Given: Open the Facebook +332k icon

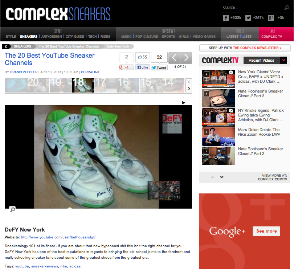Looking at the screenshot, I should 225,18.
